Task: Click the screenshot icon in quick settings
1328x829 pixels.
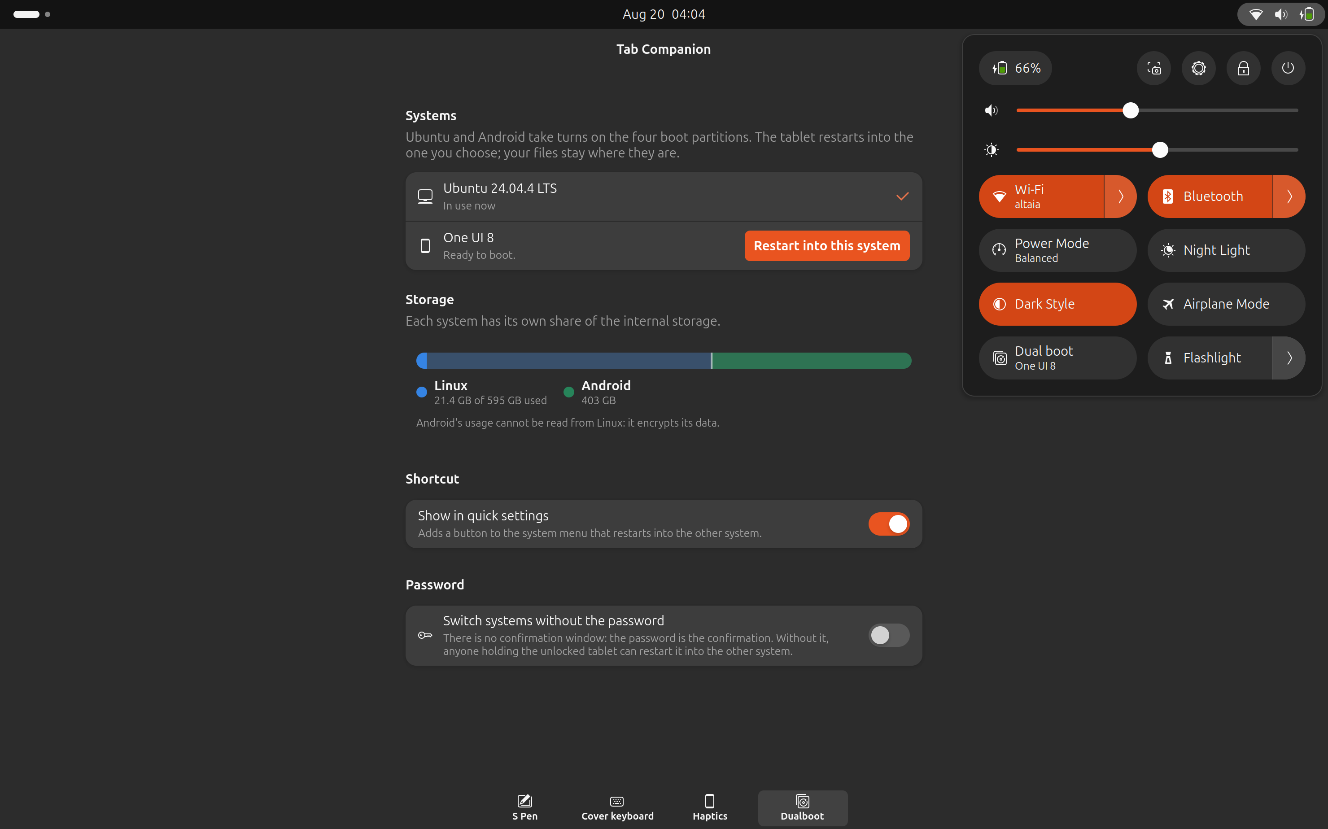Action: pyautogui.click(x=1153, y=68)
